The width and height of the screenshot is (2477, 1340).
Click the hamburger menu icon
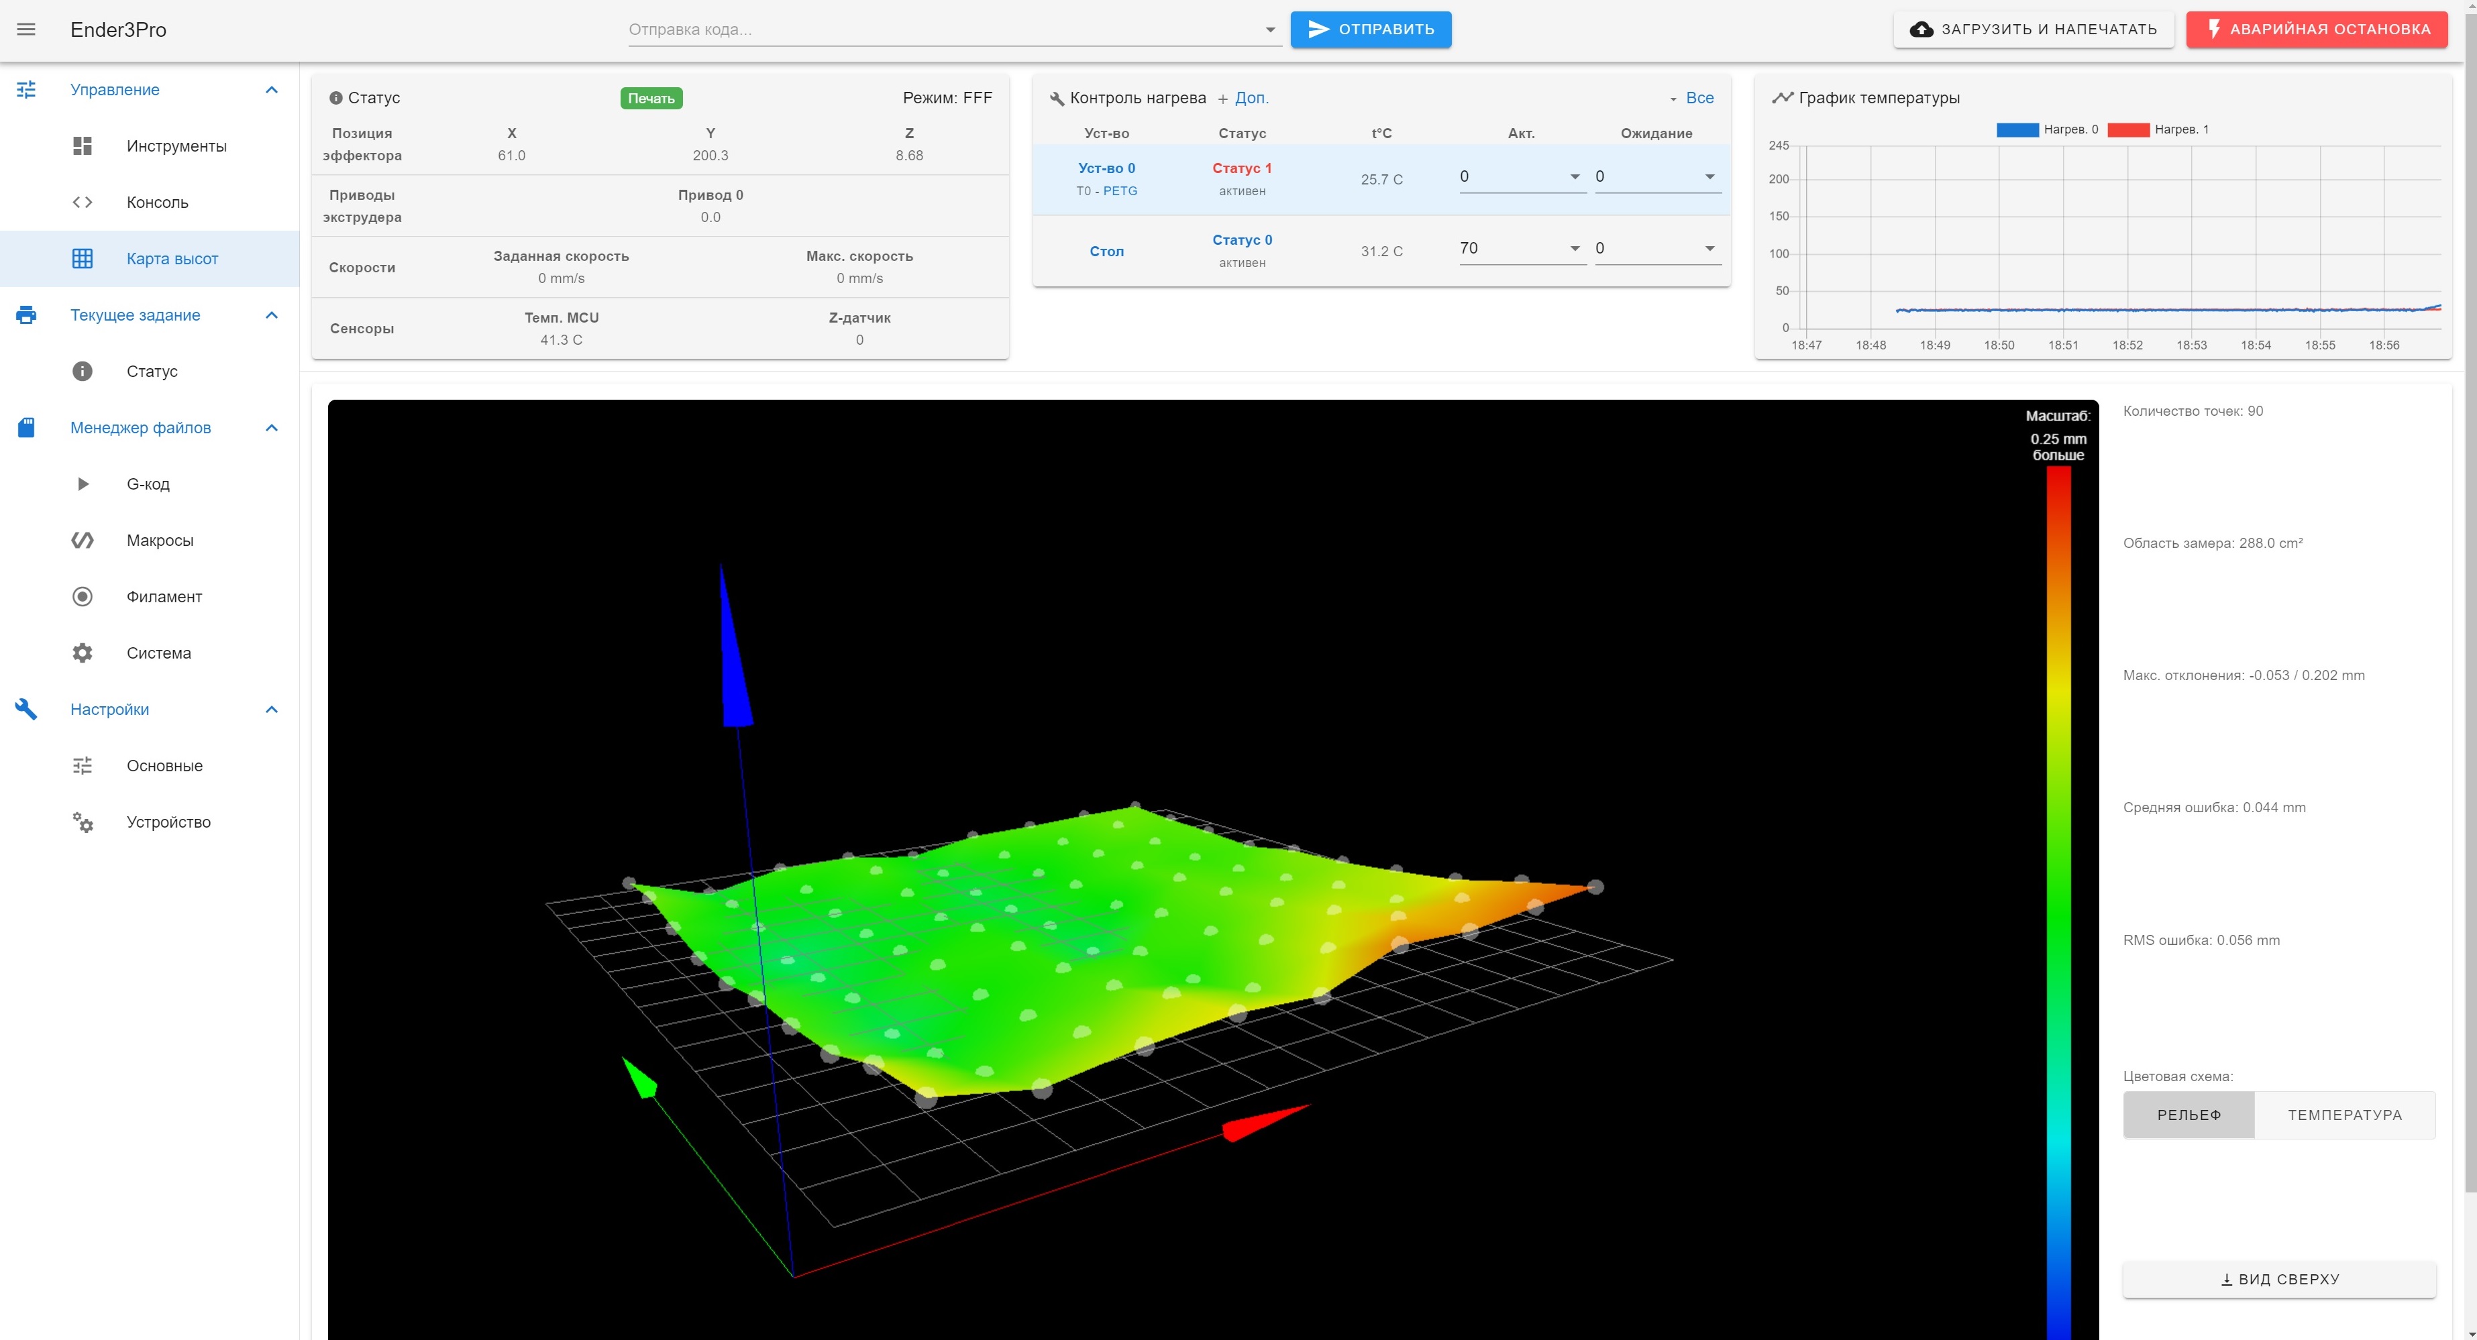[26, 29]
